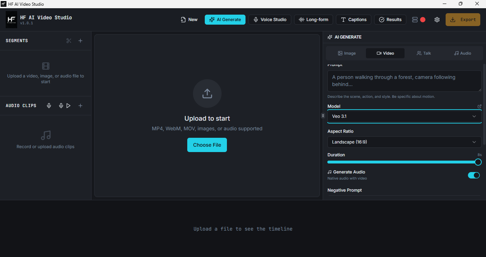Click the second microphone icon in Audio Clips

click(x=61, y=106)
